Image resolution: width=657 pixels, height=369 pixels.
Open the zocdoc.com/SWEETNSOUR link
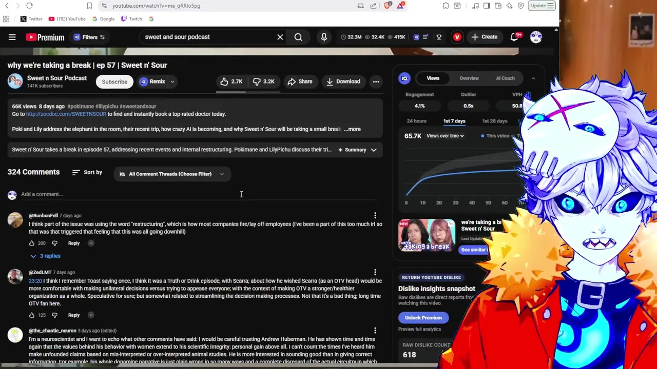66,114
